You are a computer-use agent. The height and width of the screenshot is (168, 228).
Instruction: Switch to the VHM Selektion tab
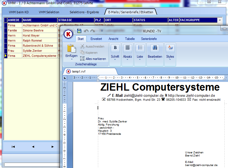[x=49, y=12]
